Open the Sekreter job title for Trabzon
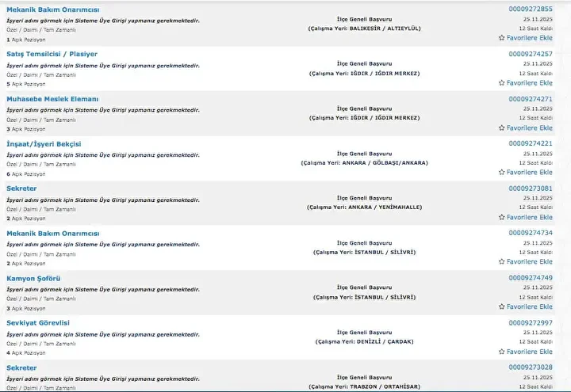 21,368
